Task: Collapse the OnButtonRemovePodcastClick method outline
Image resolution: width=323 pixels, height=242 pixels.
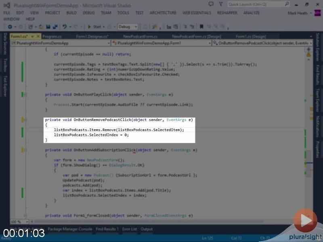Action: (25, 120)
